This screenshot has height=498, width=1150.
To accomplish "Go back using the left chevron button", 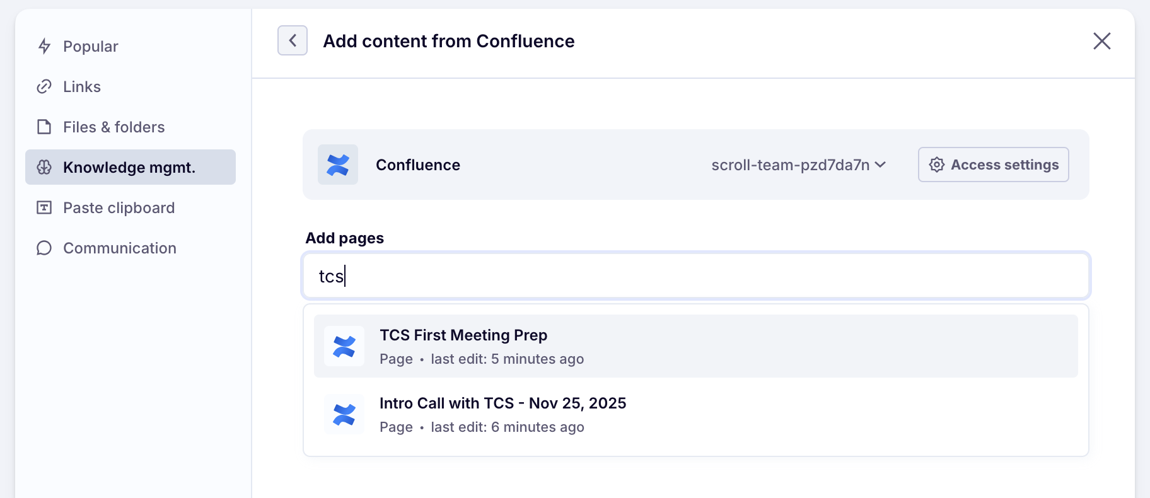I will (293, 40).
